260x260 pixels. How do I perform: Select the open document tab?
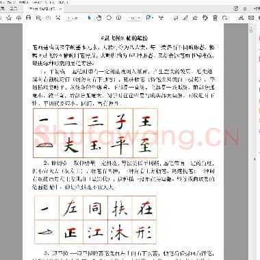tap(42, 9)
